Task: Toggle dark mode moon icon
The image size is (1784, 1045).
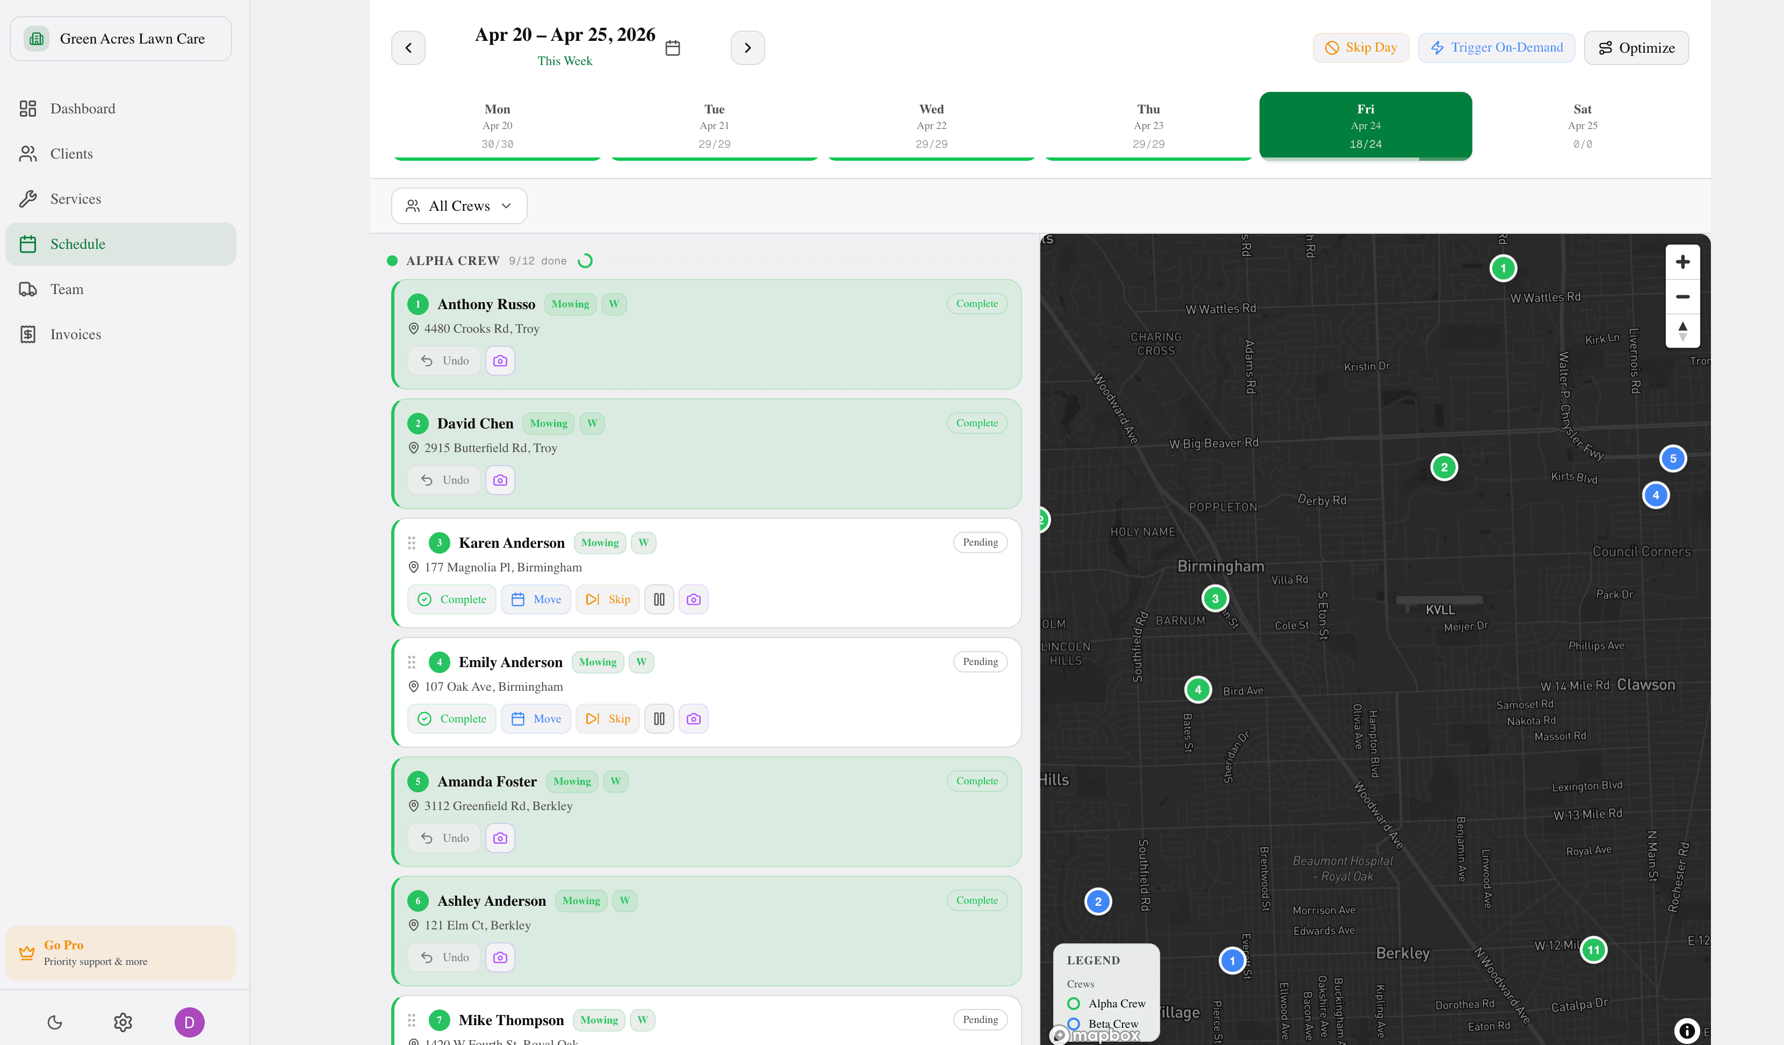Action: [x=54, y=1022]
